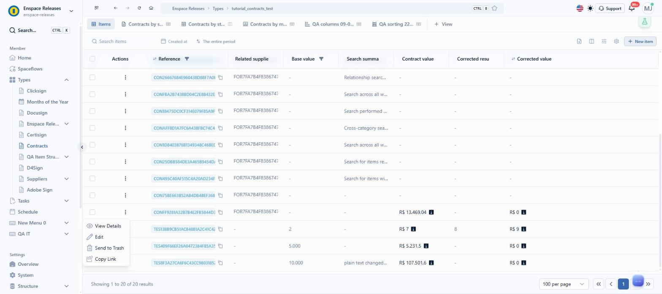This screenshot has width=662, height=294.
Task: Open actions menu for CON26667684E960438D88F7A0 row
Action: [125, 78]
